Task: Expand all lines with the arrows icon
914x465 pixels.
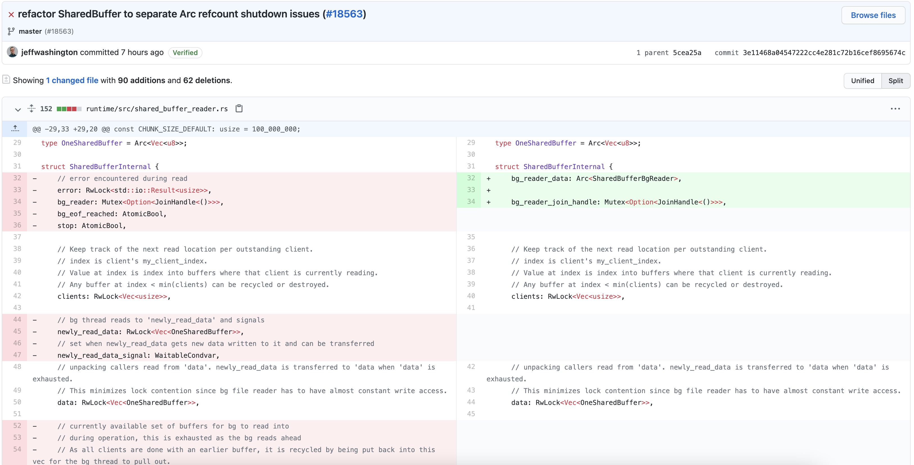Action: [31, 109]
